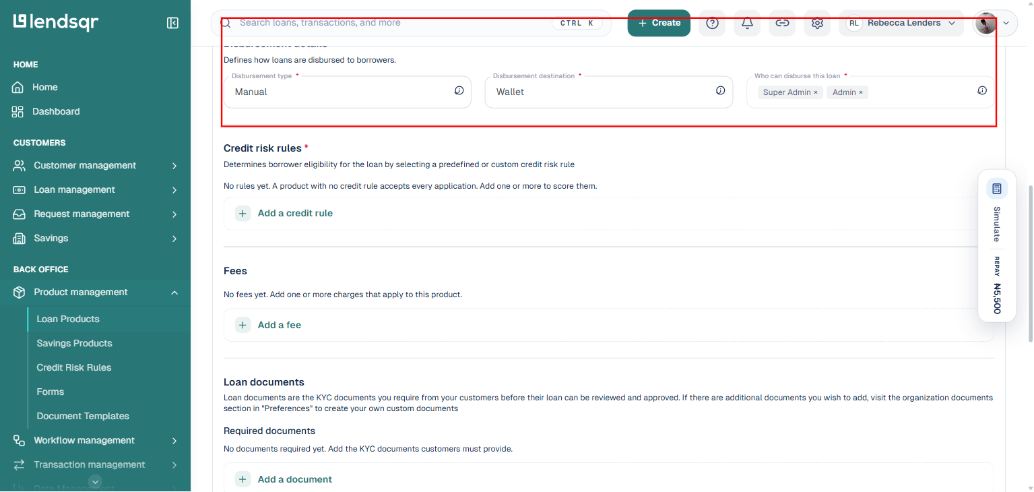Open Disbursement destination dropdown
This screenshot has height=492, width=1034.
(609, 92)
